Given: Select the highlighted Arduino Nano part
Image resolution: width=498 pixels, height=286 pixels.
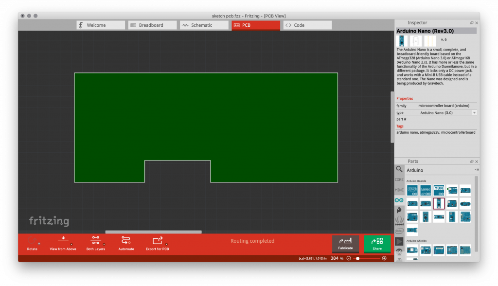Looking at the screenshot, I should click(x=439, y=204).
